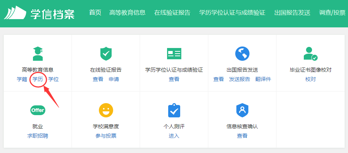This screenshot has height=153, width=348.
Task: Click the 发送报告 link
Action: click(239, 79)
